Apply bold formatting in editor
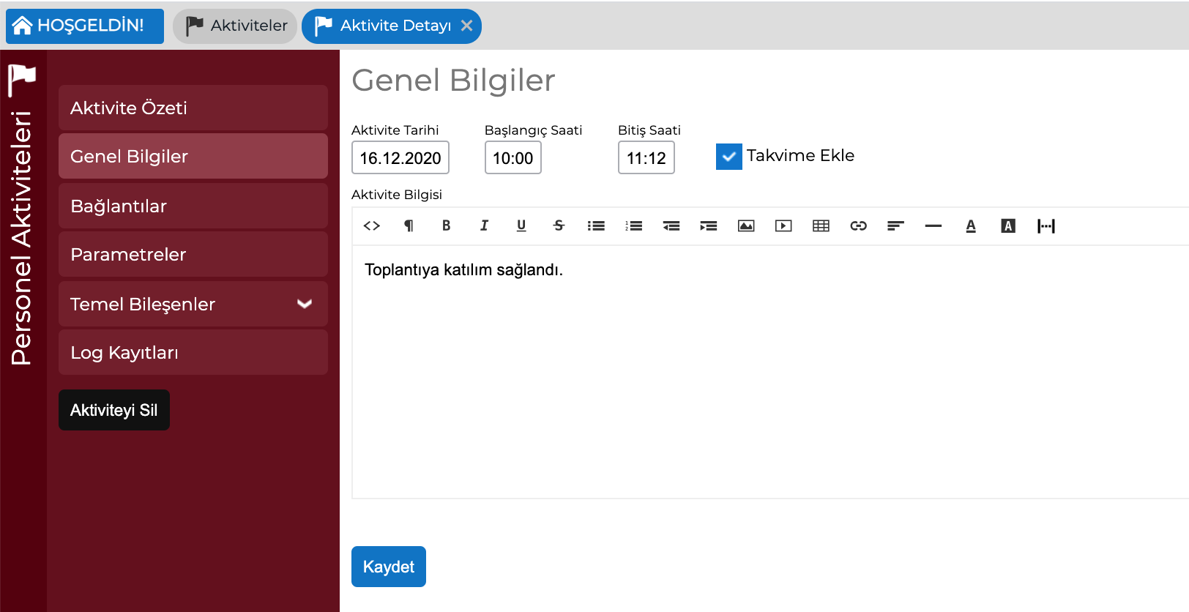The width and height of the screenshot is (1189, 612). (446, 226)
